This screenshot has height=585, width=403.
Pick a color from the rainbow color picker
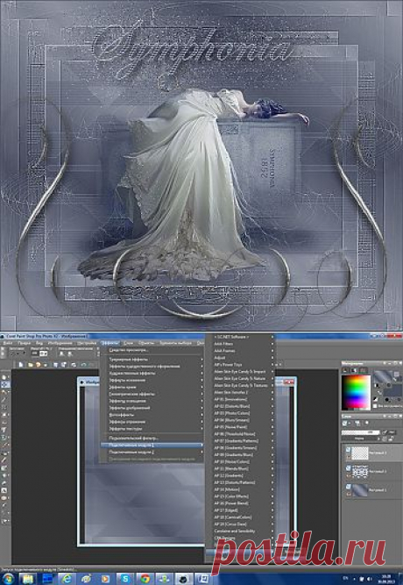click(357, 392)
